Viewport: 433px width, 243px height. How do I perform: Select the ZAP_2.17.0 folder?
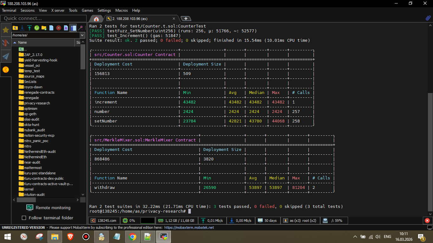click(x=33, y=55)
